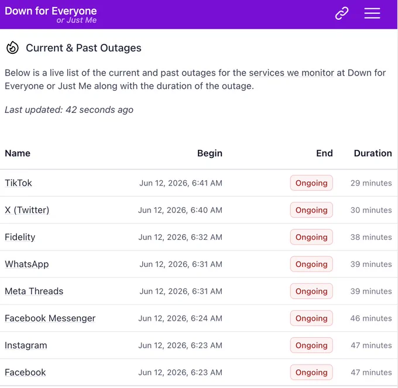Go to Down for Everyone or Just Me logo
Screen dimensions: 398x388
tap(51, 15)
